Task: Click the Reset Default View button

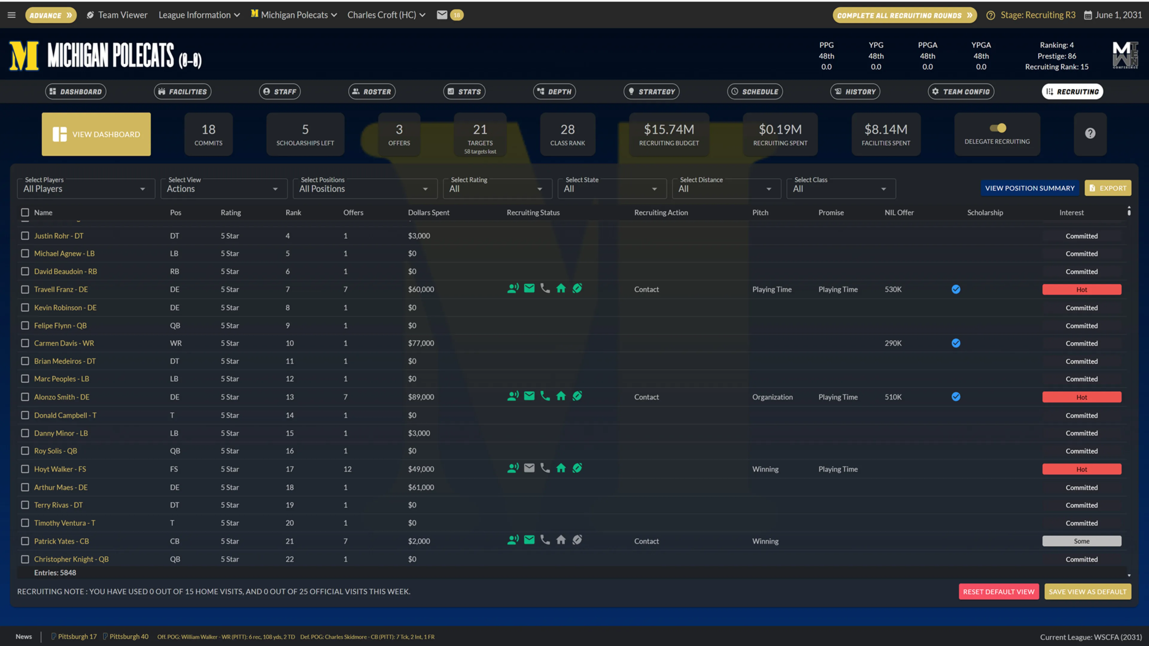Action: pos(998,592)
